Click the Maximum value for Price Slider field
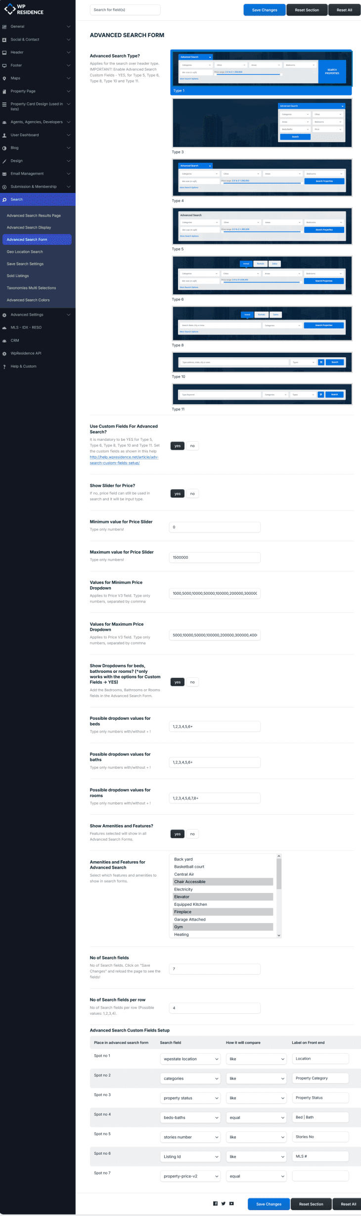The width and height of the screenshot is (361, 1216). (215, 558)
